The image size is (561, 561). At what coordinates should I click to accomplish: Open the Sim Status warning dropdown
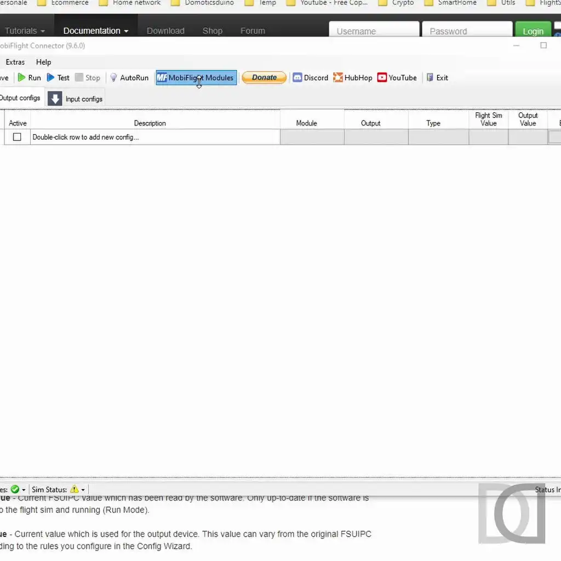coord(78,489)
